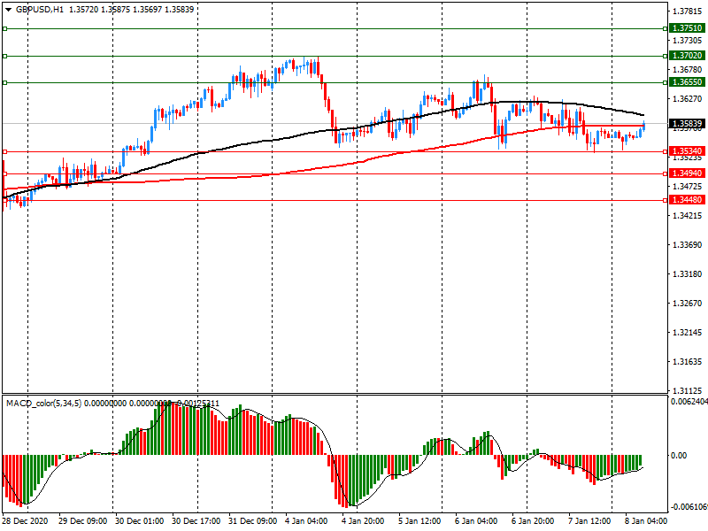Image resolution: width=708 pixels, height=531 pixels.
Task: Select the red 1.34480 price label
Action: point(687,200)
